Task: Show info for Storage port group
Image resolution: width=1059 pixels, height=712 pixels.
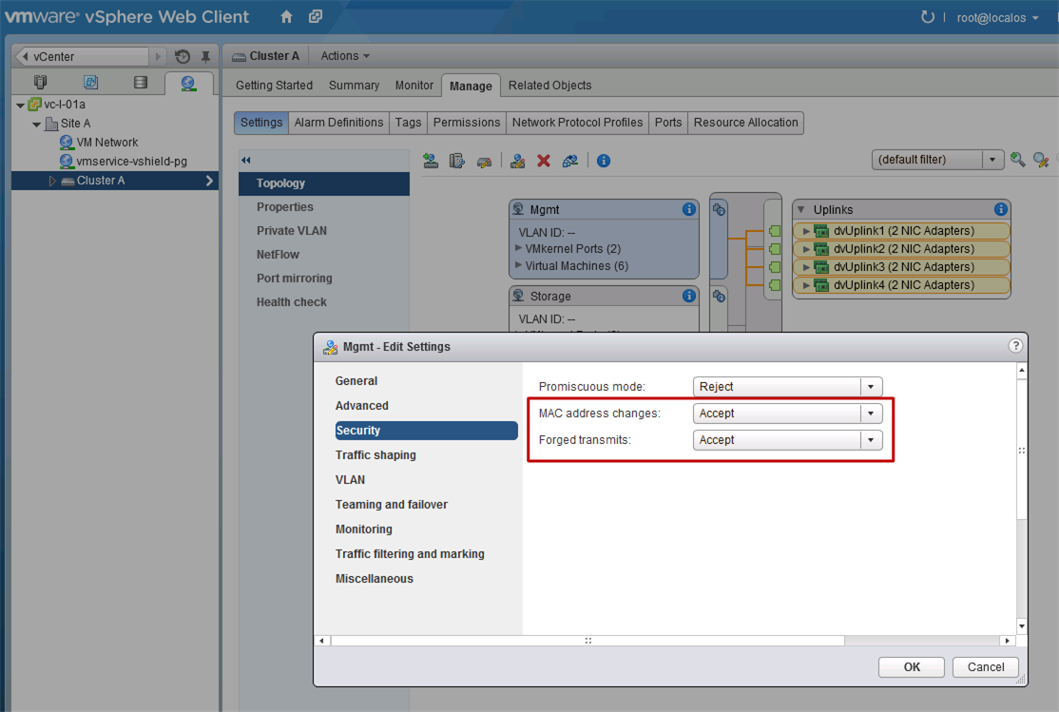Action: point(689,296)
